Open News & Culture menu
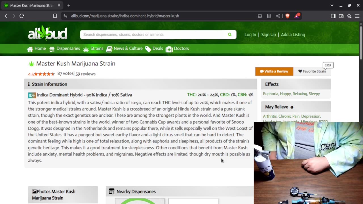The width and height of the screenshot is (363, 204). click(124, 49)
